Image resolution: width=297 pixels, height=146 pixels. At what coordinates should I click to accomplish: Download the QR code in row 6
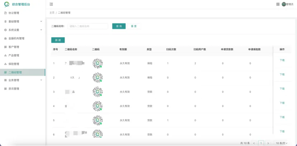282,131
